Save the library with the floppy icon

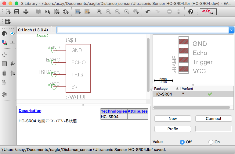coord(17,12)
